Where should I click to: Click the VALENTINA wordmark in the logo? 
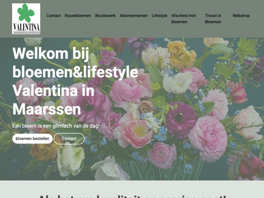tap(26, 27)
